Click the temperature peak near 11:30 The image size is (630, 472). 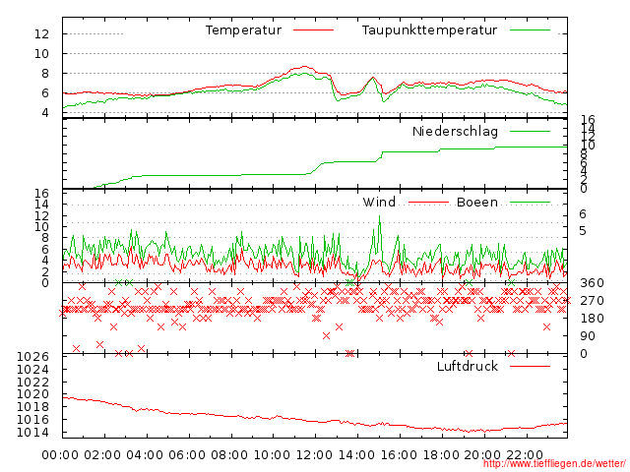click(x=304, y=67)
